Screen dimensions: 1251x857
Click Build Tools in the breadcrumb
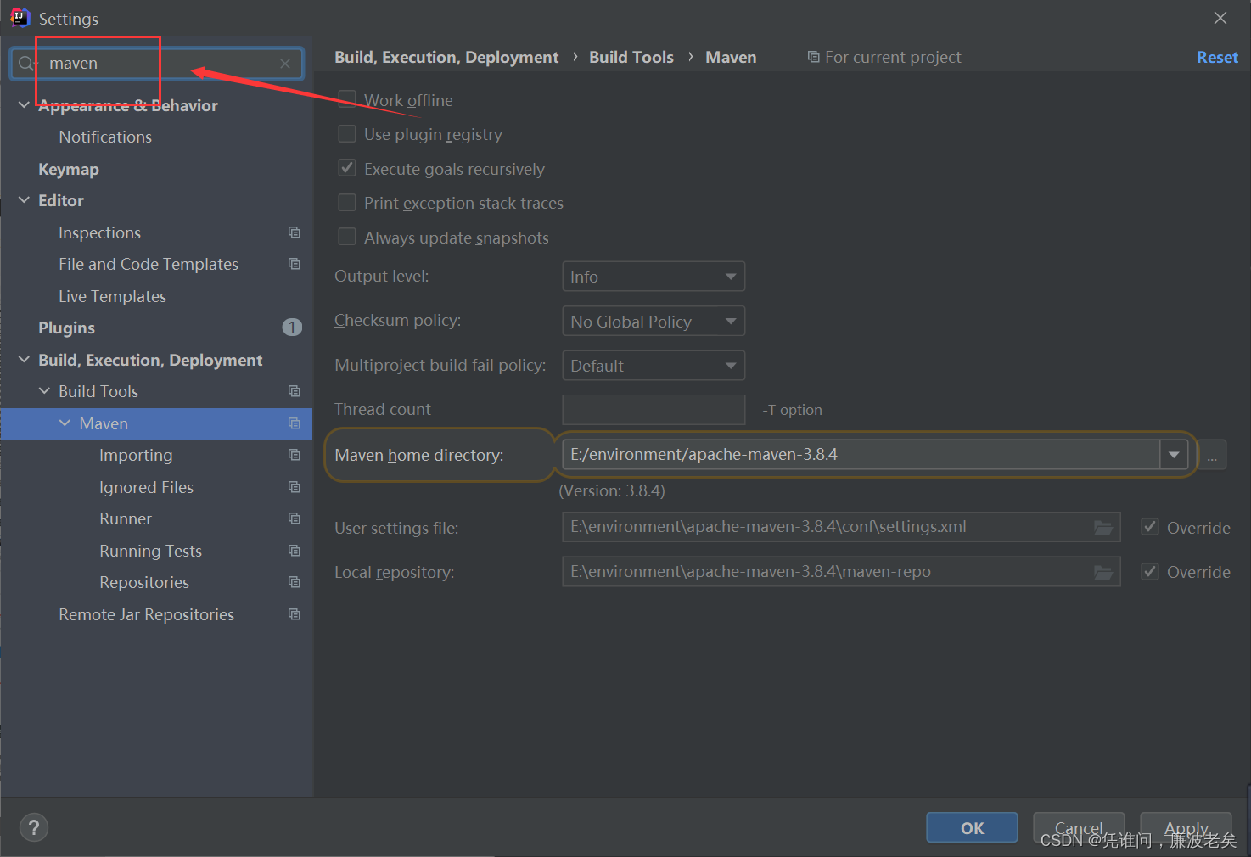[x=631, y=57]
